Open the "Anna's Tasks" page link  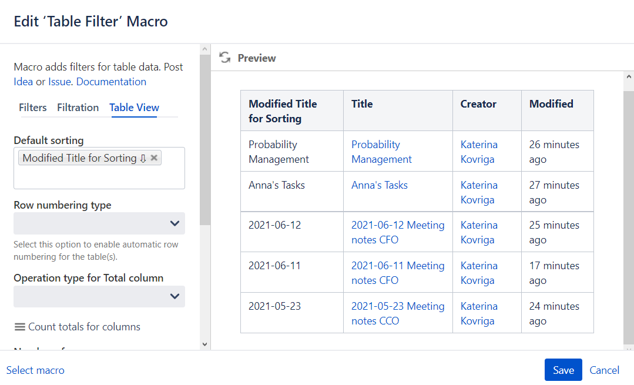pyautogui.click(x=379, y=185)
